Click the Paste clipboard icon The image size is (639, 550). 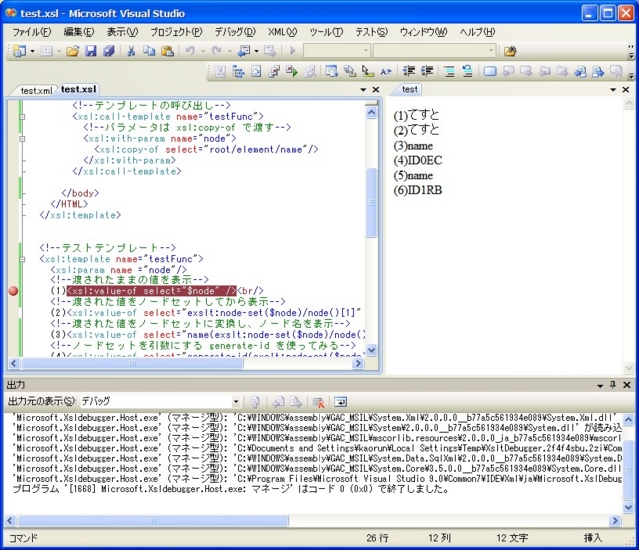(167, 51)
